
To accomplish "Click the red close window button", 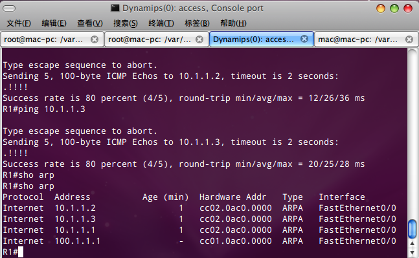I will pos(408,8).
